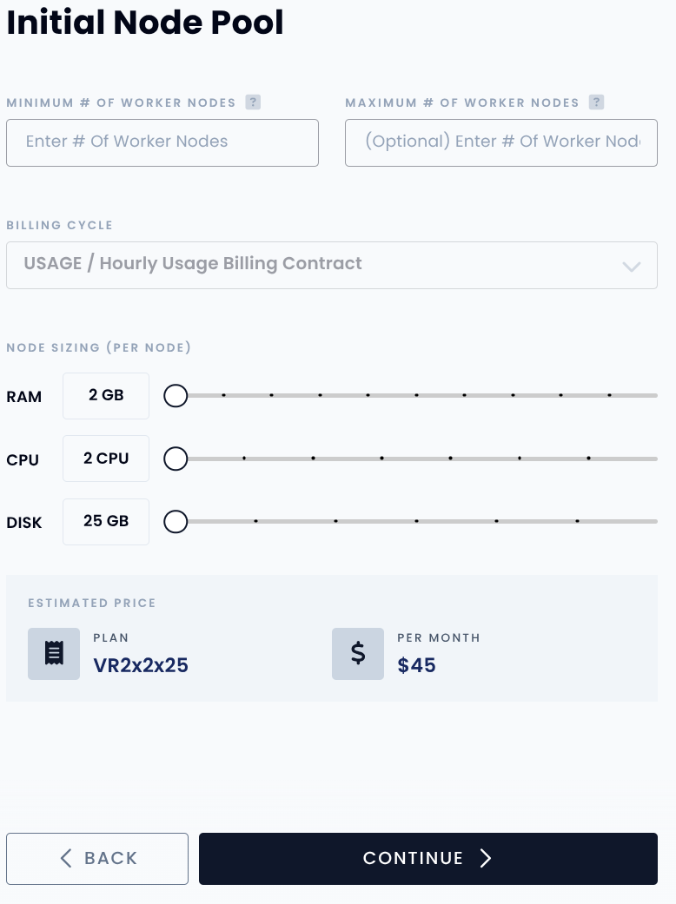Click the back arrow chevron inside the Back button
This screenshot has height=904, width=676.
tap(66, 858)
